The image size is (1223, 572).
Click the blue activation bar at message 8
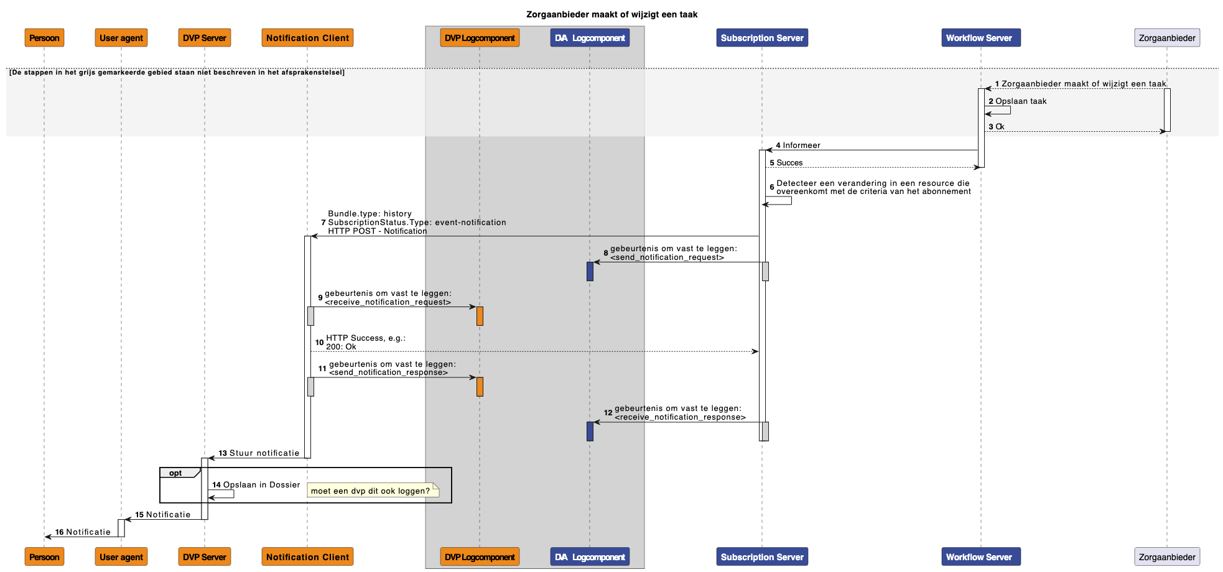590,271
